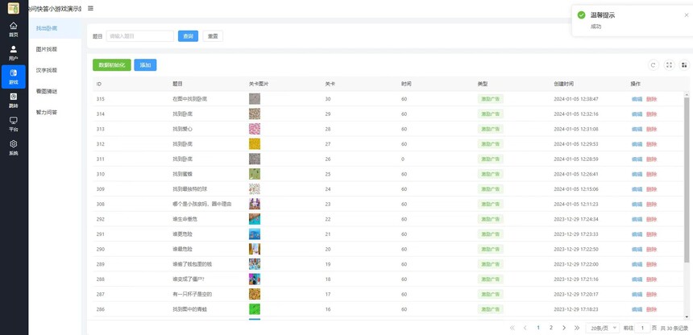Select the 看图猜谜 submenu item
This screenshot has width=693, height=335.
click(47, 91)
